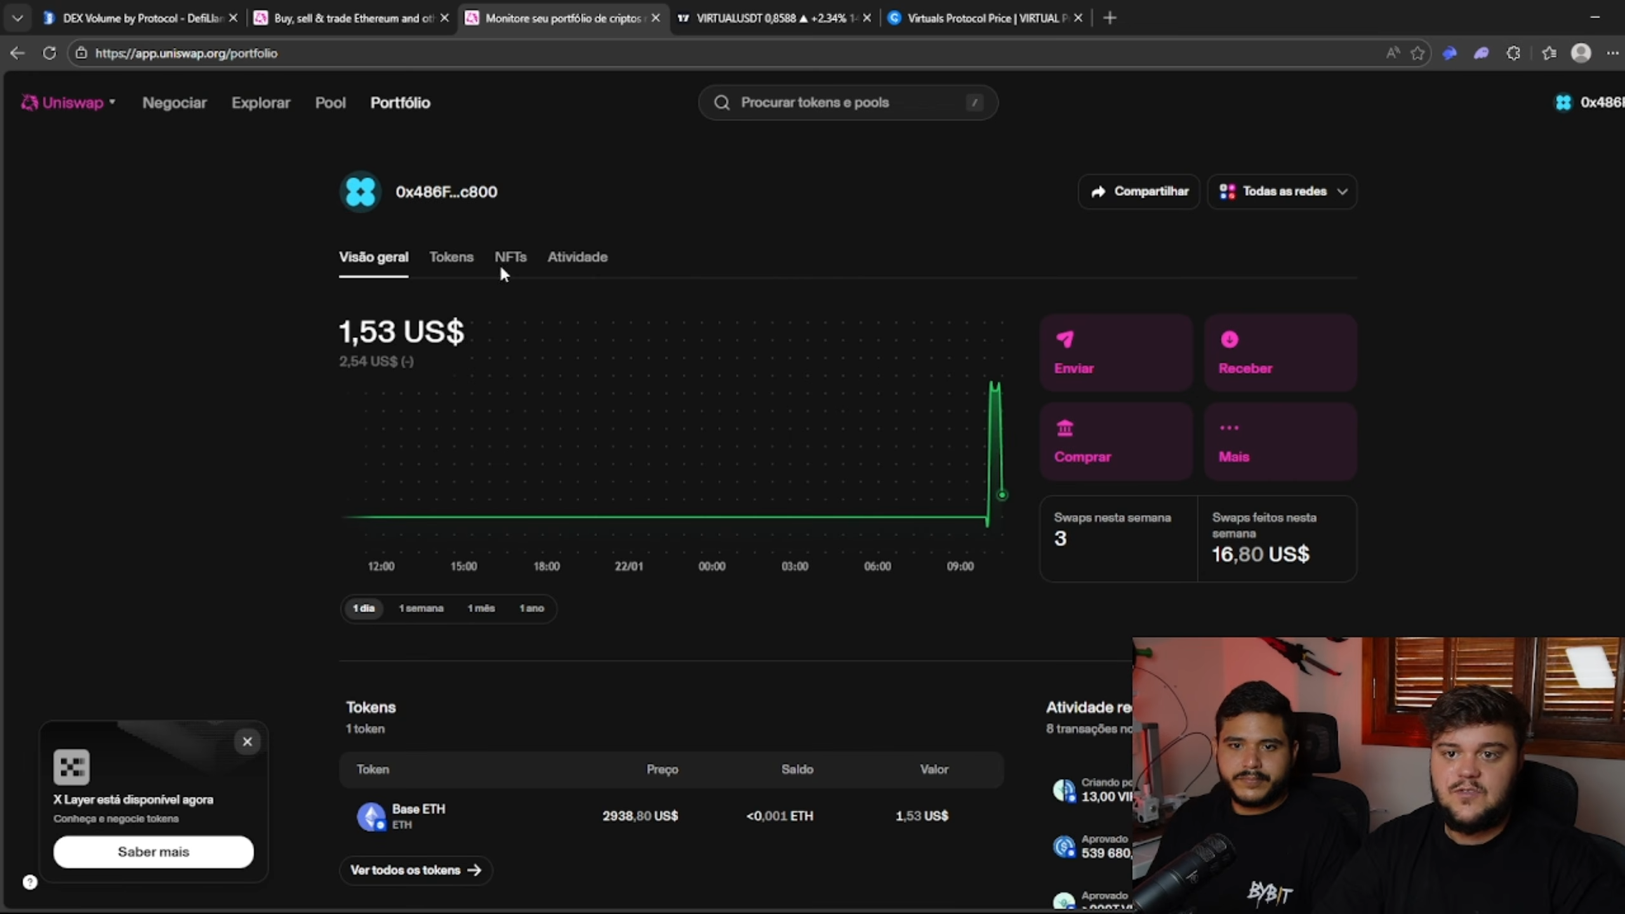Screen dimensions: 1625x914
Task: Click the wallet avatar beside 0x486F...c800
Action: click(x=361, y=192)
